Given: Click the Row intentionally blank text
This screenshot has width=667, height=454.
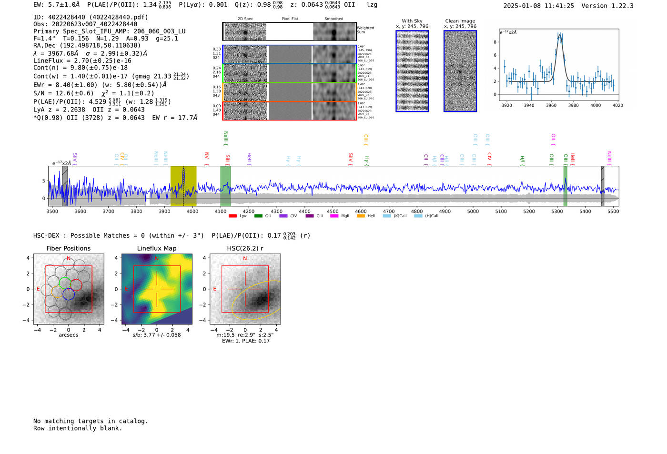Looking at the screenshot, I should tap(78, 428).
